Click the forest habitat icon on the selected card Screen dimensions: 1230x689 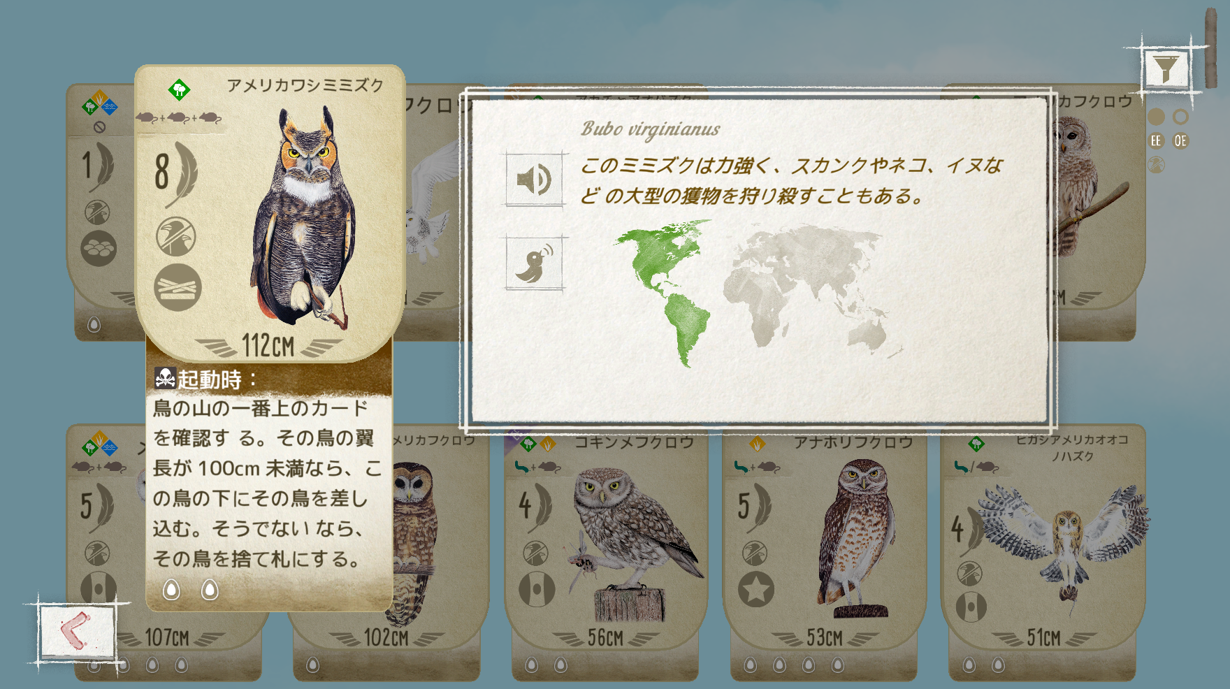click(x=180, y=89)
